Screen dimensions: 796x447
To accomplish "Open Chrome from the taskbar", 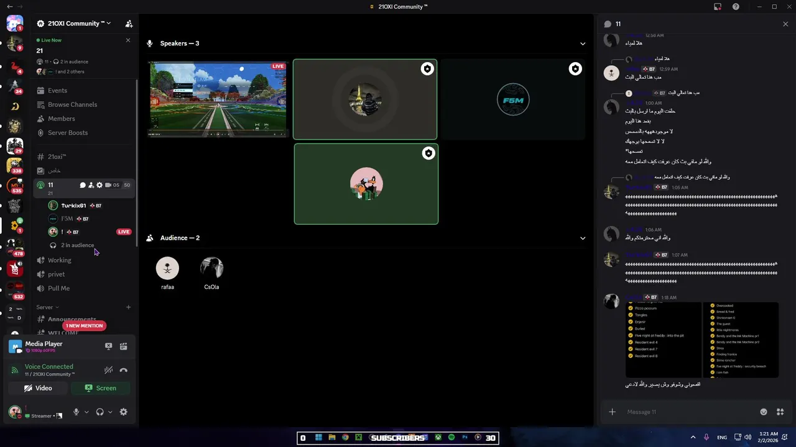I will tap(345, 438).
